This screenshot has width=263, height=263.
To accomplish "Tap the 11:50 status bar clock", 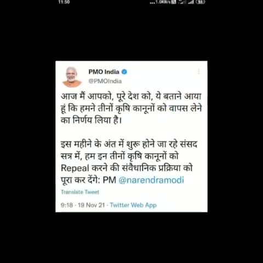I will (x=64, y=2).
